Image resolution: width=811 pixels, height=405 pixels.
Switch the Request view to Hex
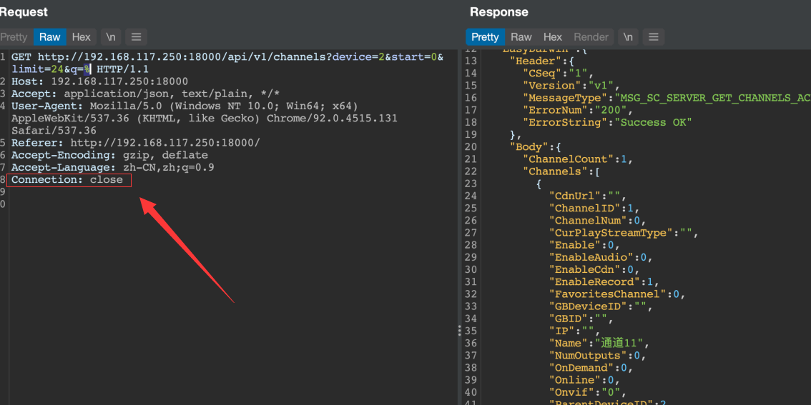pos(82,37)
